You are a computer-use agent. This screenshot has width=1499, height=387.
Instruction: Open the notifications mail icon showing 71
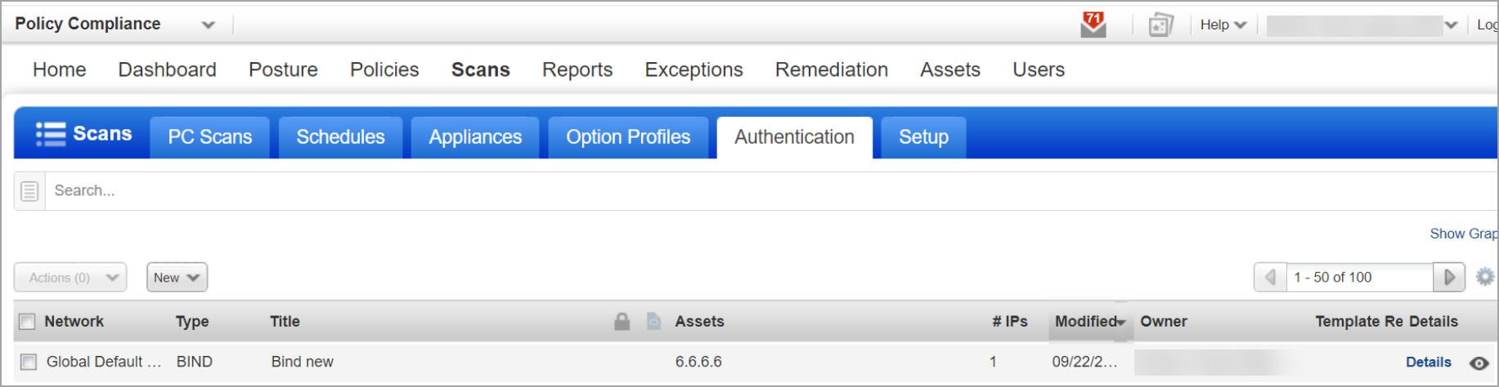pyautogui.click(x=1093, y=24)
